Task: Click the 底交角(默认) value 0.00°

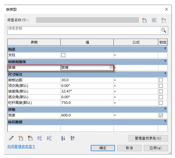Action: pyautogui.click(x=87, y=97)
